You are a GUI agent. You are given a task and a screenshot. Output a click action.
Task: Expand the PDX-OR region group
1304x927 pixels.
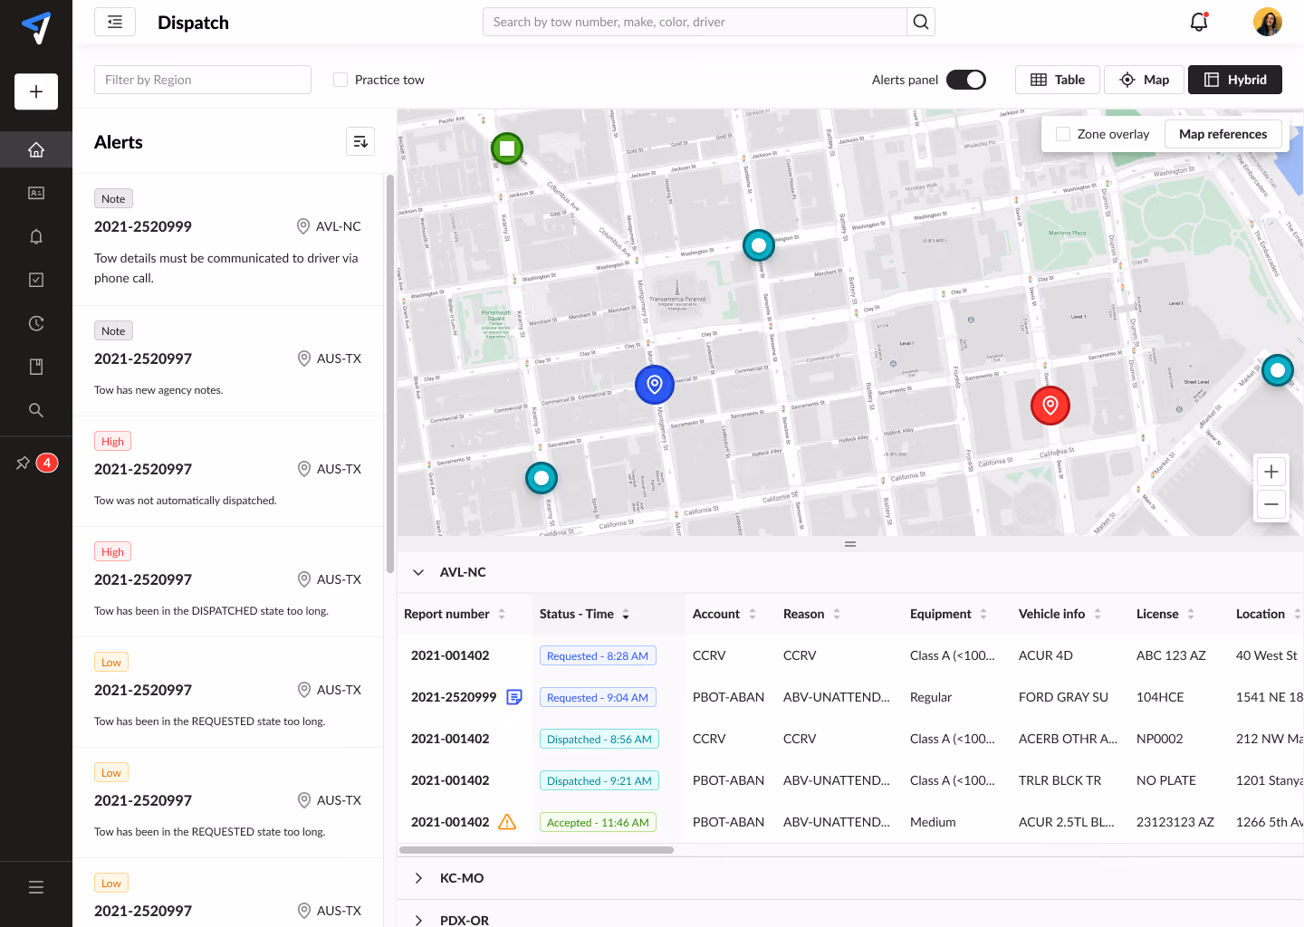click(x=418, y=920)
